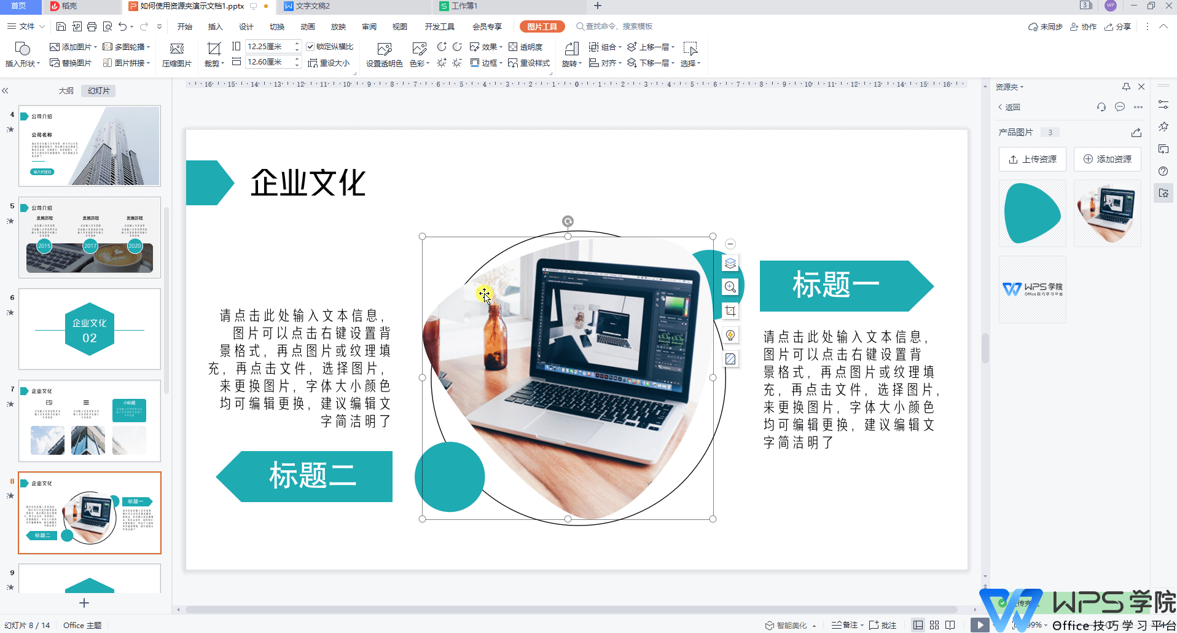This screenshot has height=633, width=1177.
Task: Click 重设样式 reset style button
Action: (529, 63)
